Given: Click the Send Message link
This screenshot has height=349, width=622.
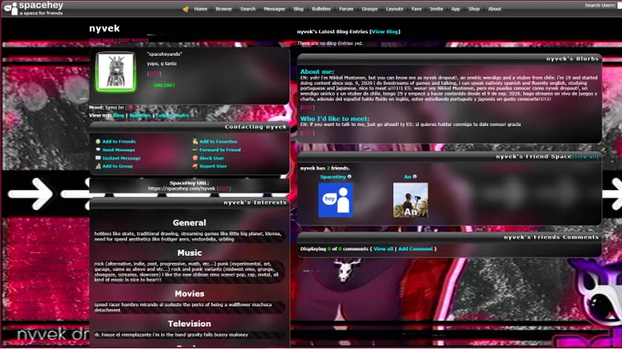Looking at the screenshot, I should coord(119,150).
